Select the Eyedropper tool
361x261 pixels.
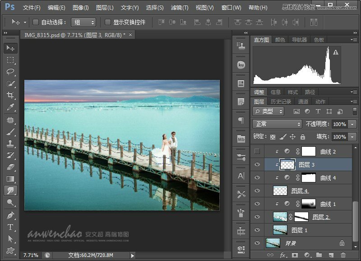(x=10, y=107)
